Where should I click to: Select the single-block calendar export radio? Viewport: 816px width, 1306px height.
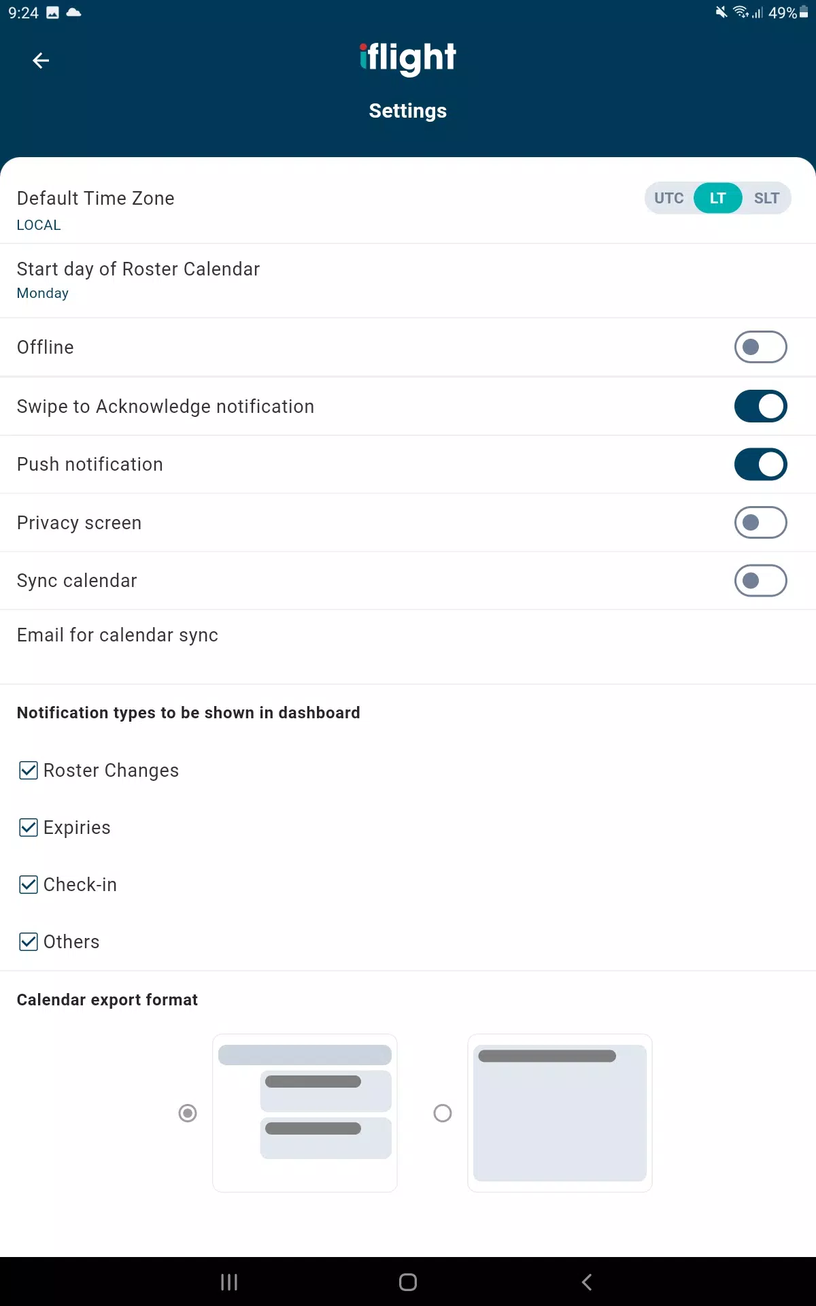(443, 1113)
